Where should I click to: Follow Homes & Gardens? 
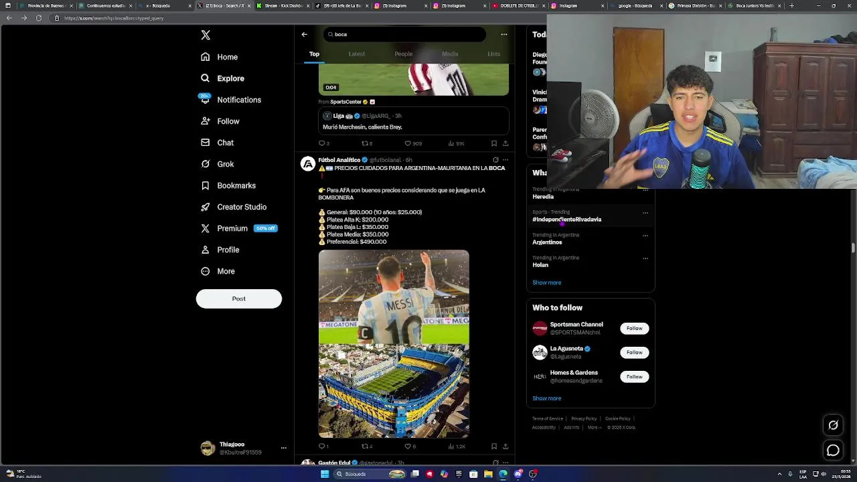pos(634,377)
